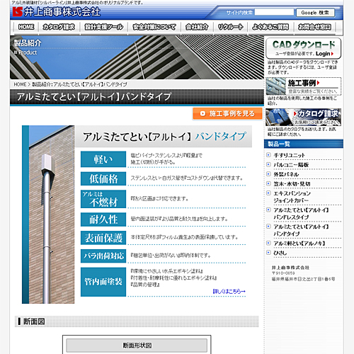Click the arrow icon beside バルコニー隔板
Image resolution: width=354 pixels, height=354 pixels.
(x=268, y=164)
